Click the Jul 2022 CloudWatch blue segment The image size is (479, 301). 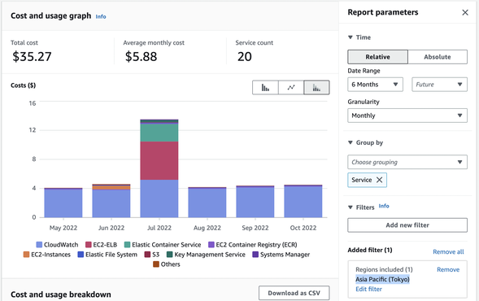click(159, 198)
